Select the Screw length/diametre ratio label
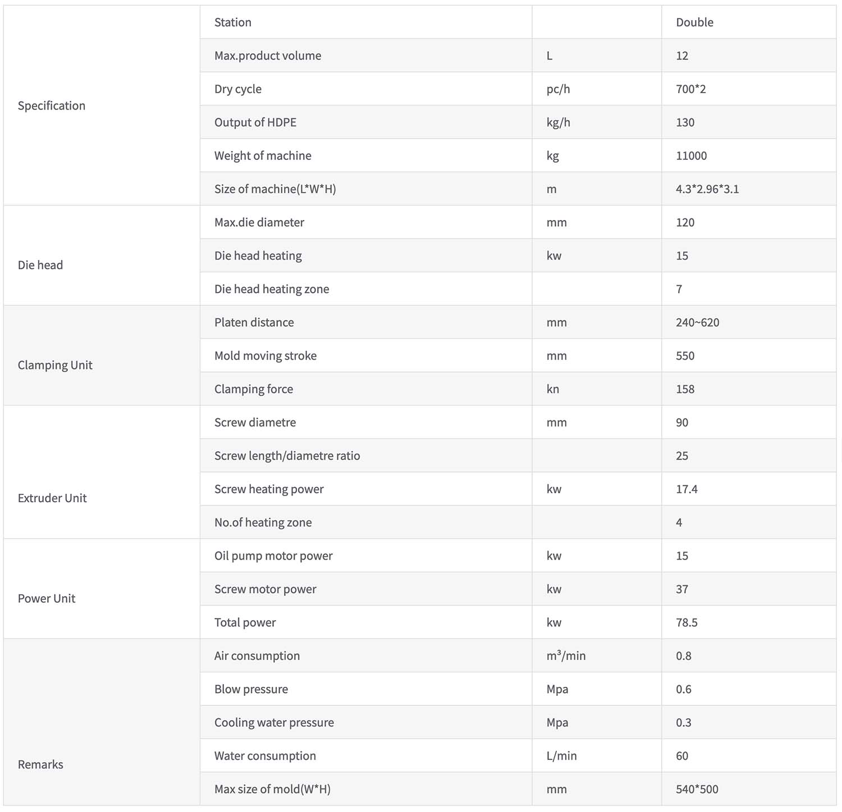Screen dimensions: 842x812 [x=287, y=456]
